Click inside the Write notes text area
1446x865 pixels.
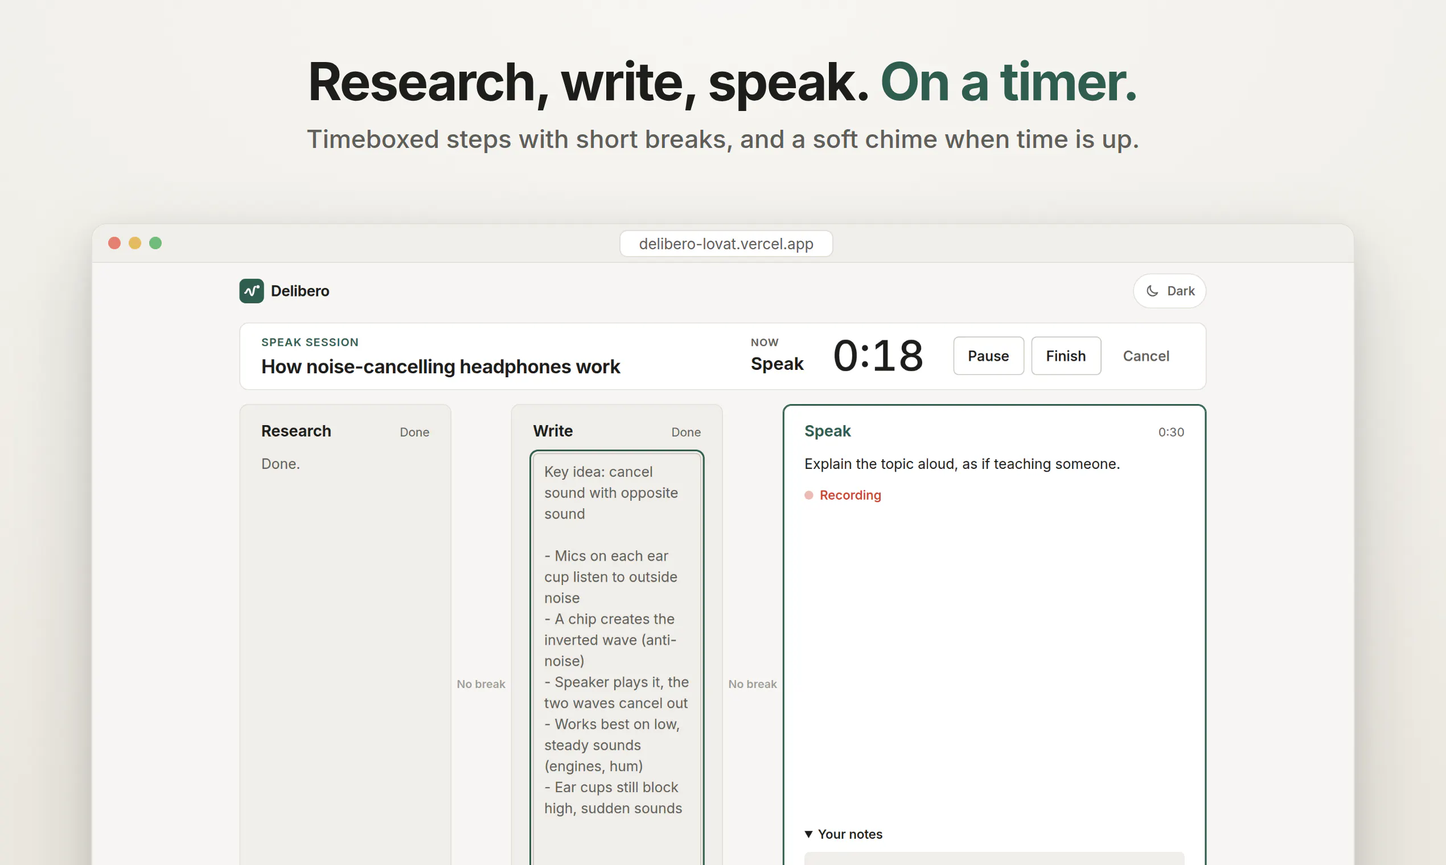click(x=617, y=657)
